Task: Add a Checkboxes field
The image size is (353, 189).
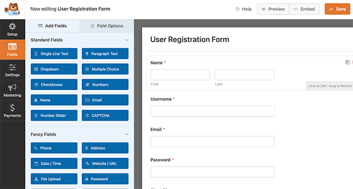Action: (x=54, y=84)
